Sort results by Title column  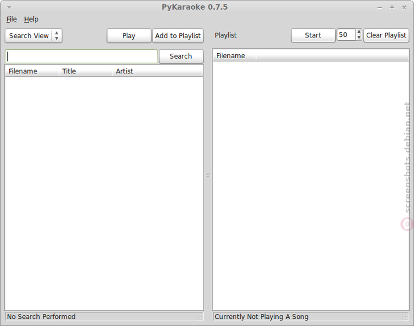86,71
